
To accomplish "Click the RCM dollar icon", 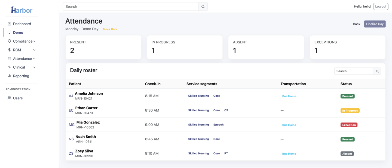I will pyautogui.click(x=9, y=50).
